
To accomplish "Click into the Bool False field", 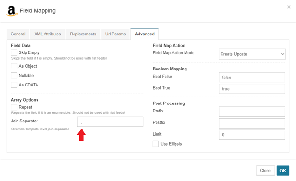I will (252, 77).
